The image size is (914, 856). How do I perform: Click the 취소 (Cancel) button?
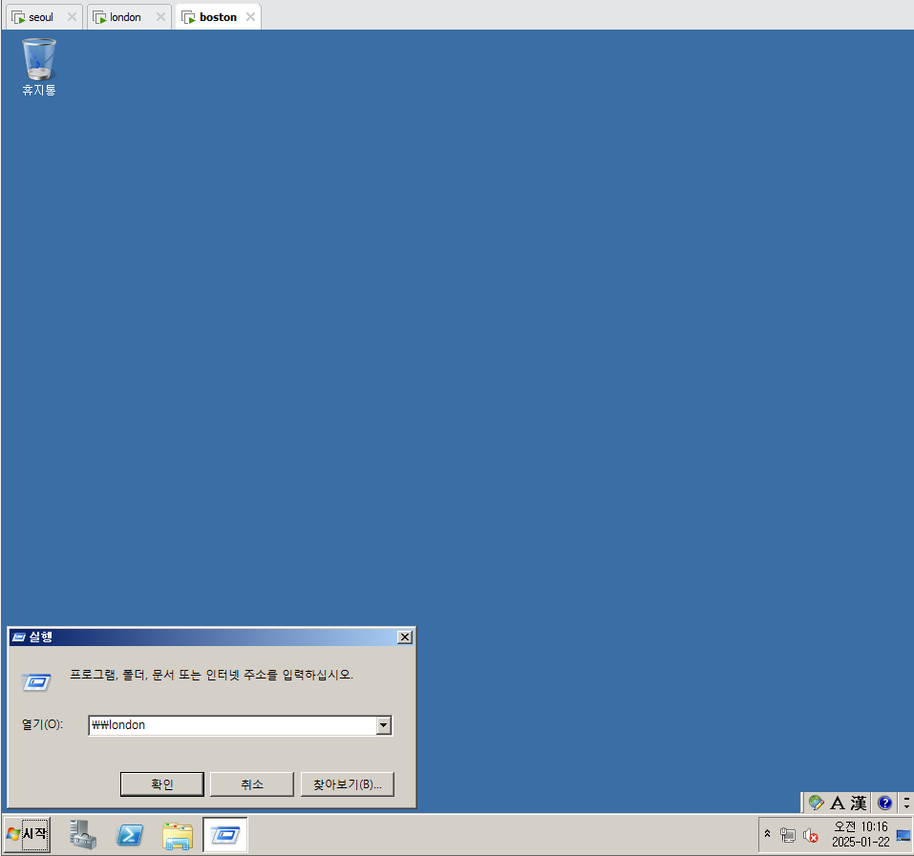pos(252,783)
